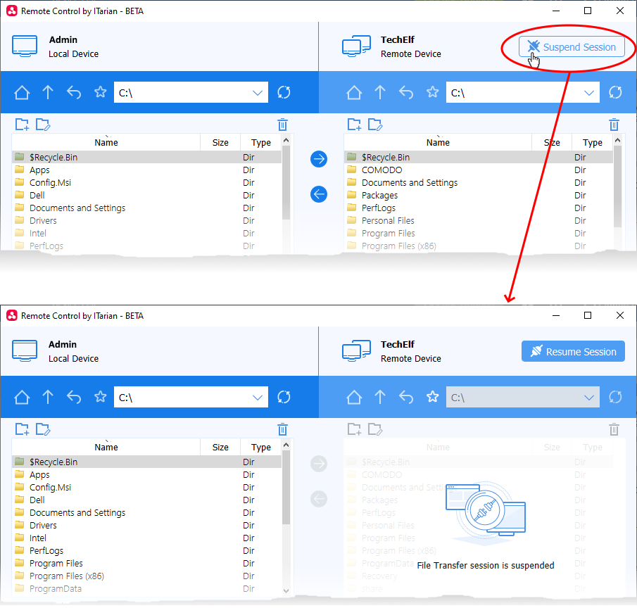This screenshot has height=608, width=637.
Task: Click back arrow in upper window's local pane
Action: (x=74, y=92)
